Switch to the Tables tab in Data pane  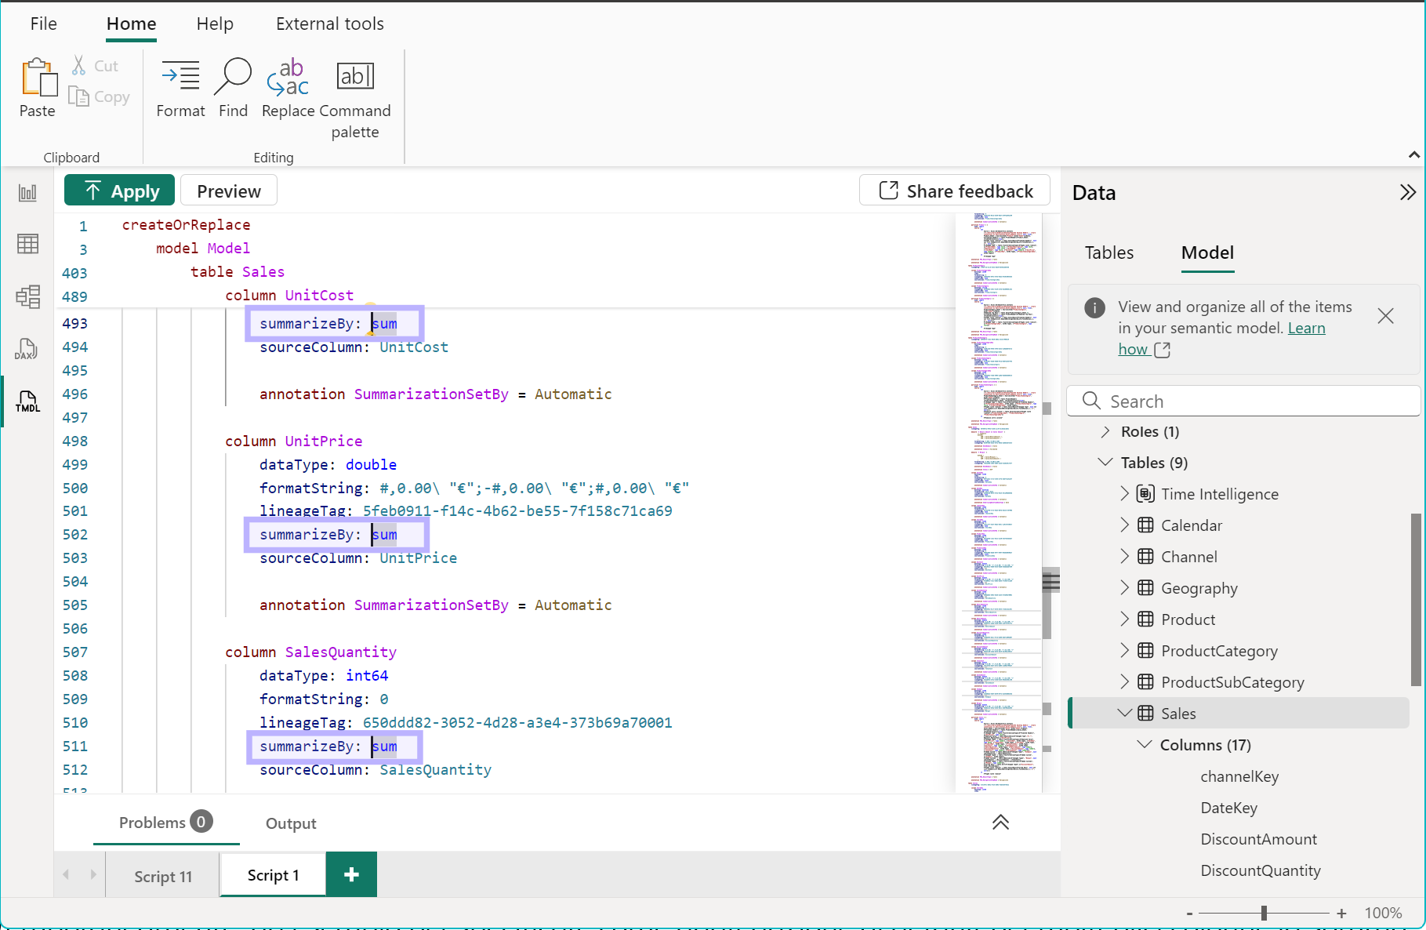[x=1109, y=252]
